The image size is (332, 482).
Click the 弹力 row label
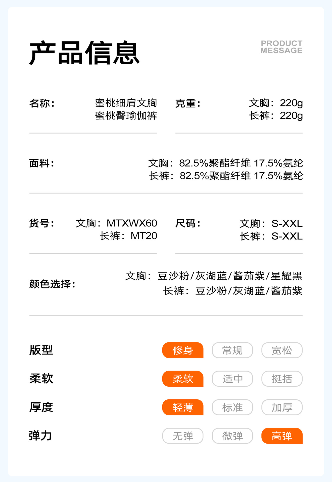point(40,436)
